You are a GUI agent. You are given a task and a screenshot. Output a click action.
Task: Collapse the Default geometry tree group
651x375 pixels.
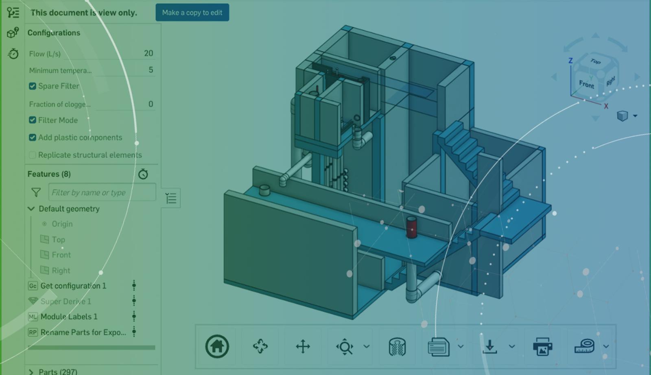(x=31, y=209)
